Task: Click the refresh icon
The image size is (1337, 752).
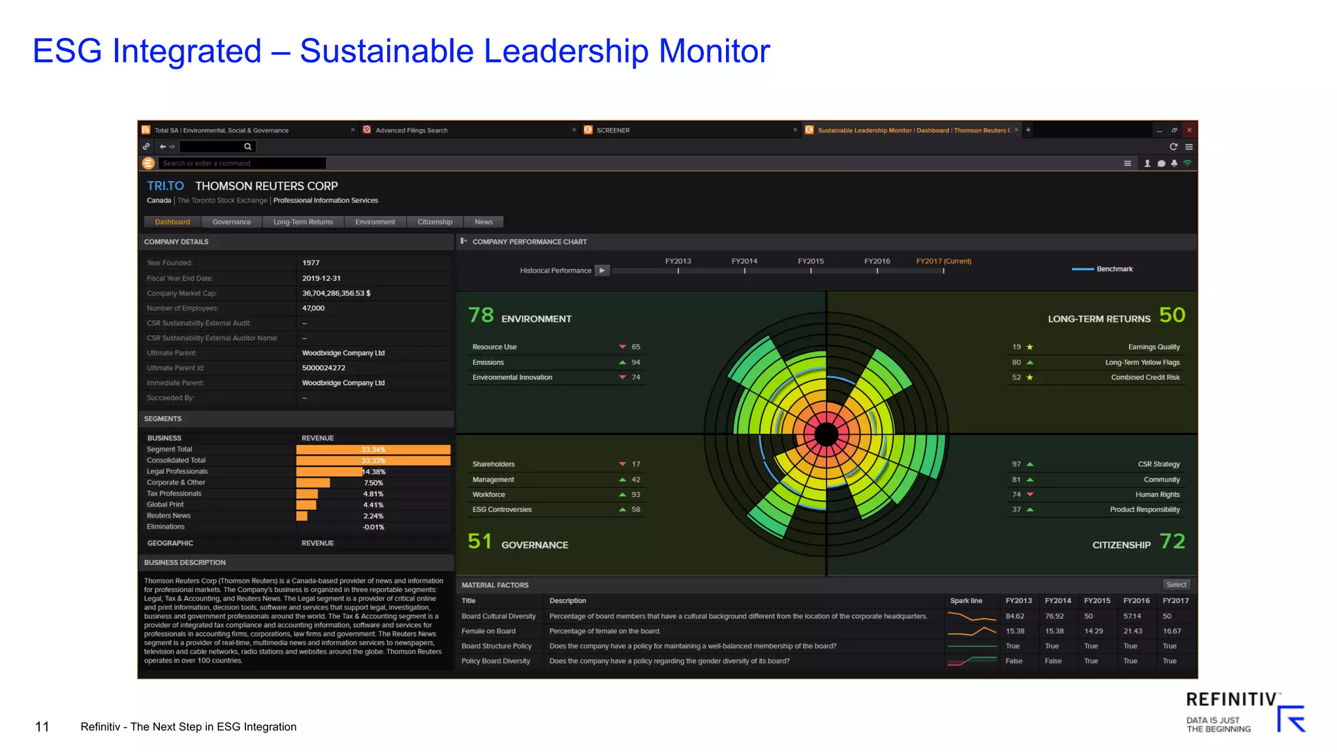Action: (1173, 147)
